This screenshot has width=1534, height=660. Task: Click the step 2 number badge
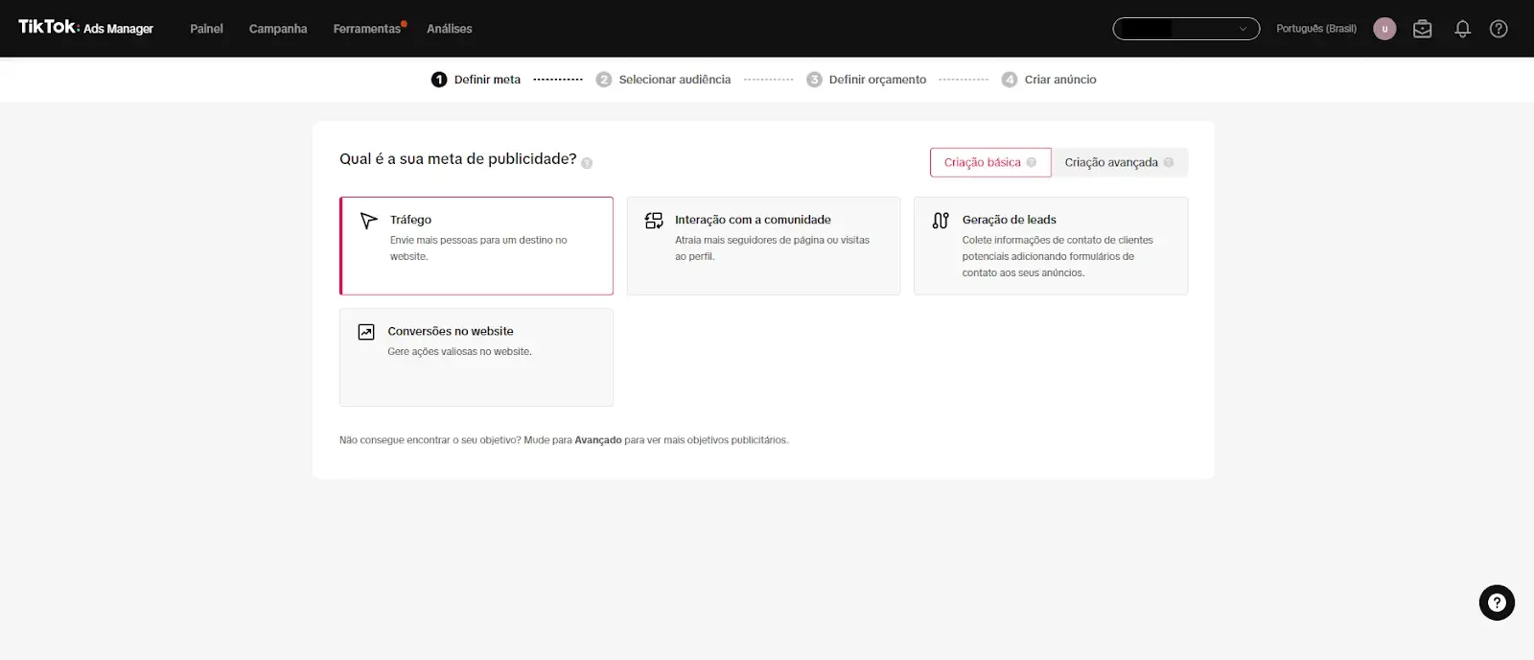(604, 80)
